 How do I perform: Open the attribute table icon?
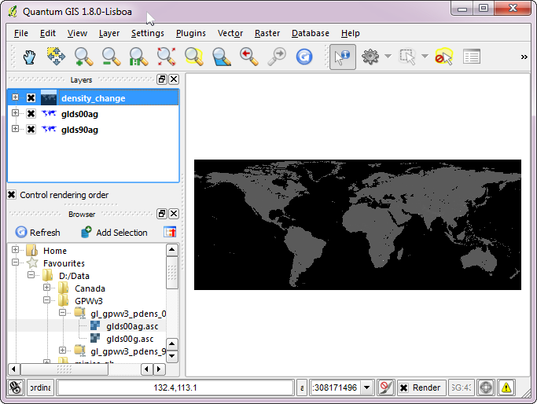472,57
